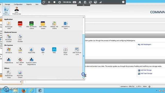Click scroll down arrow of client list

pos(84,79)
